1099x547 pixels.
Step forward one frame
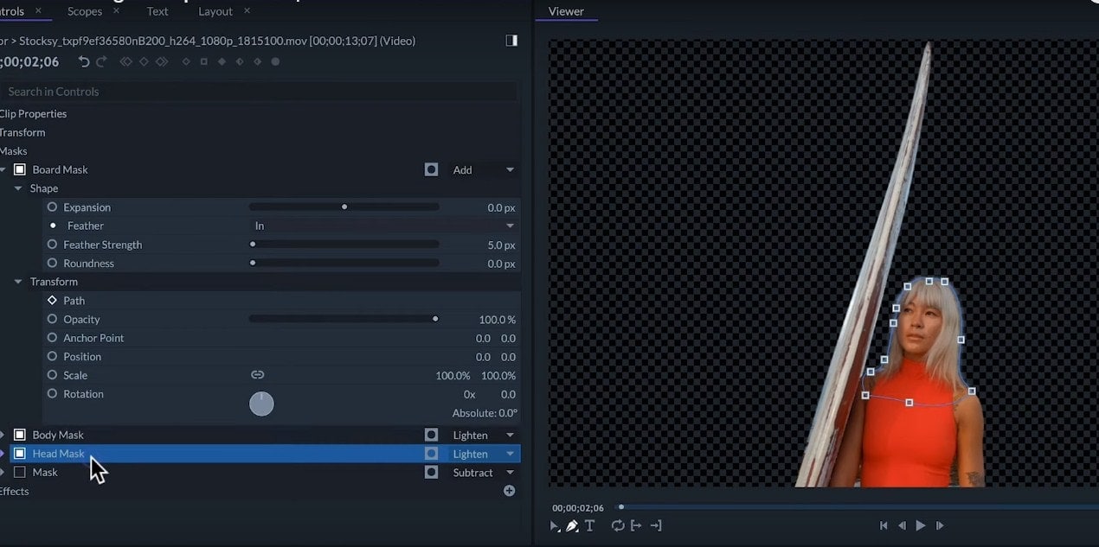940,525
